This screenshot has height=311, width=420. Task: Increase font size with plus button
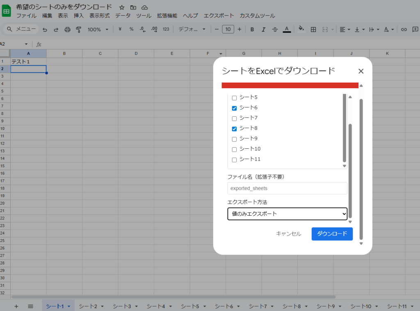(240, 29)
